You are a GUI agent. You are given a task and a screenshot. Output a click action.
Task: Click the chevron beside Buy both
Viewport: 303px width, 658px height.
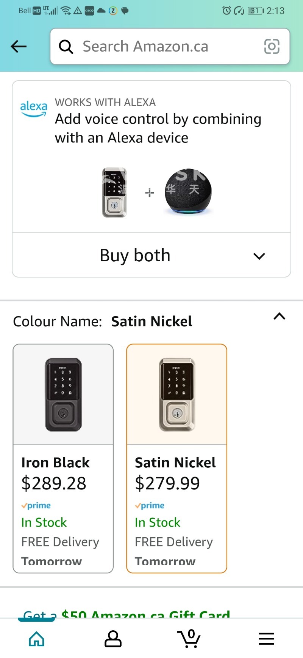(x=259, y=256)
